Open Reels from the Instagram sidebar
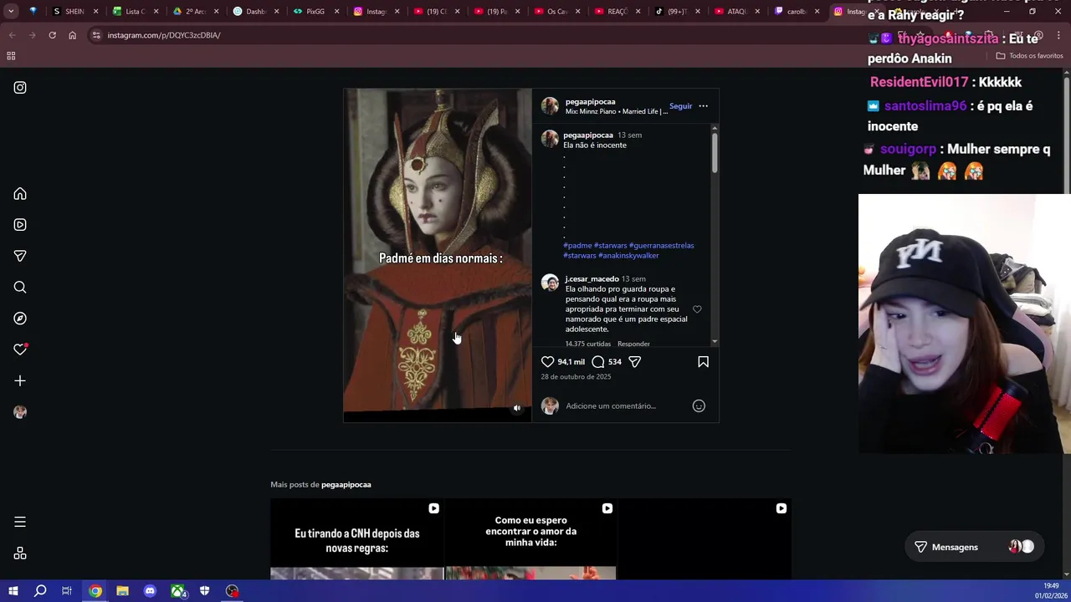Viewport: 1071px width, 602px height. coord(20,225)
